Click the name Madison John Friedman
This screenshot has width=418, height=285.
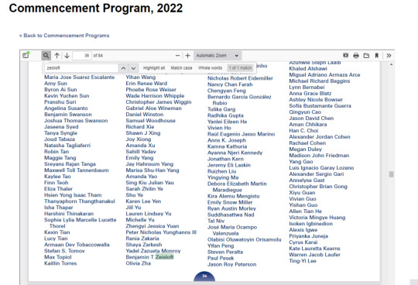[319, 155]
